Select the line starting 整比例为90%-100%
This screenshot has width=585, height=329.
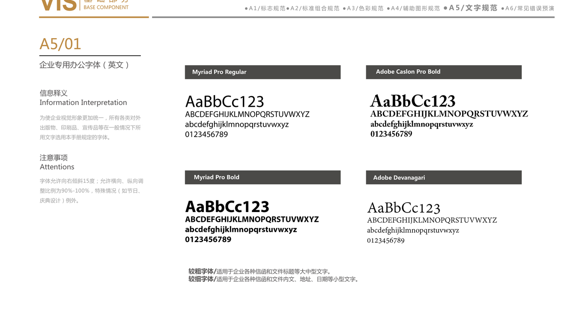pyautogui.click(x=90, y=191)
